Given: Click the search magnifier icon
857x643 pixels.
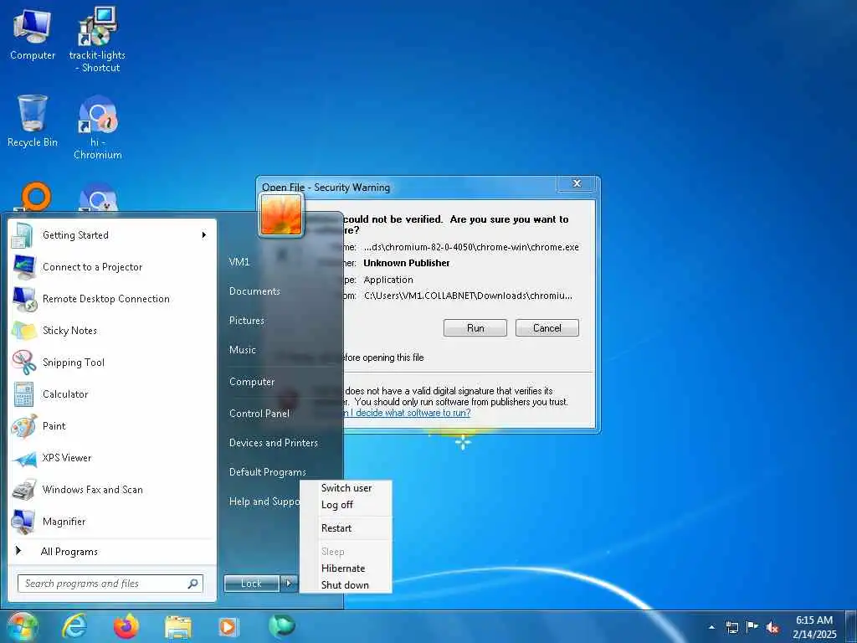Looking at the screenshot, I should click(193, 584).
